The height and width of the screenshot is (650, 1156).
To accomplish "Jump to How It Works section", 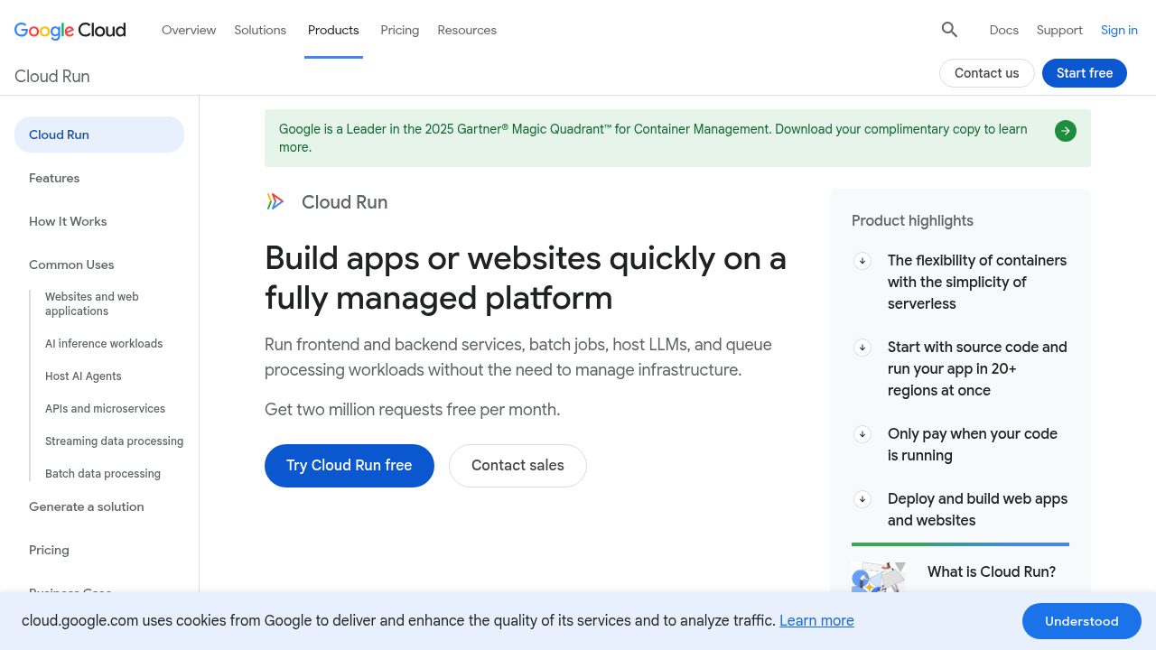I will [x=68, y=221].
